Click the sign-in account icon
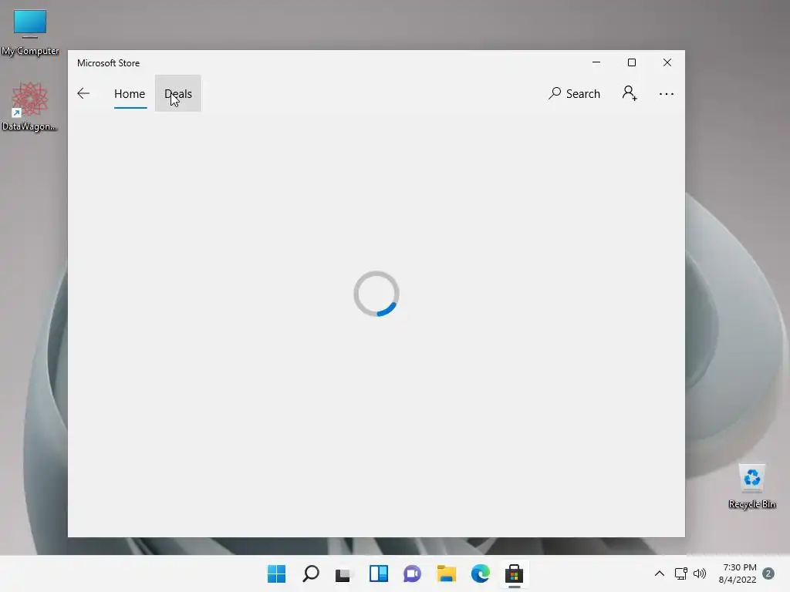The image size is (790, 592). click(630, 93)
